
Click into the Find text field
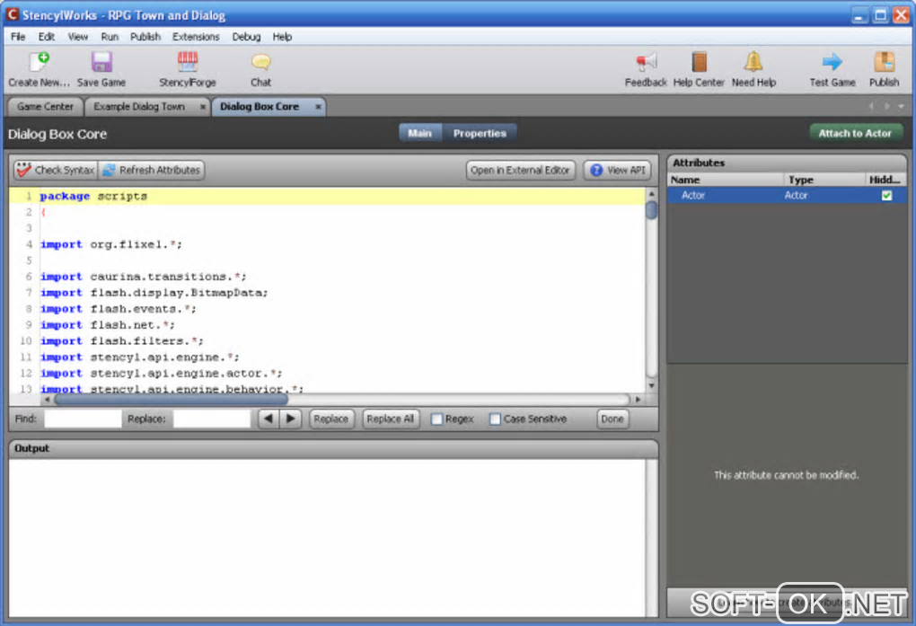(x=83, y=419)
